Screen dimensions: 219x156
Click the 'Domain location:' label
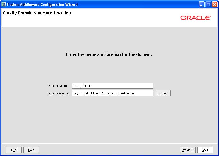(x=59, y=93)
